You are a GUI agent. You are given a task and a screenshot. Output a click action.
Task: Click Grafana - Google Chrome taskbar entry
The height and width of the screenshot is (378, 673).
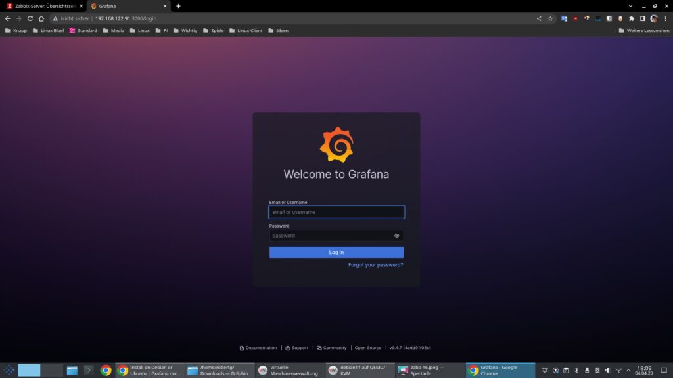pos(500,370)
